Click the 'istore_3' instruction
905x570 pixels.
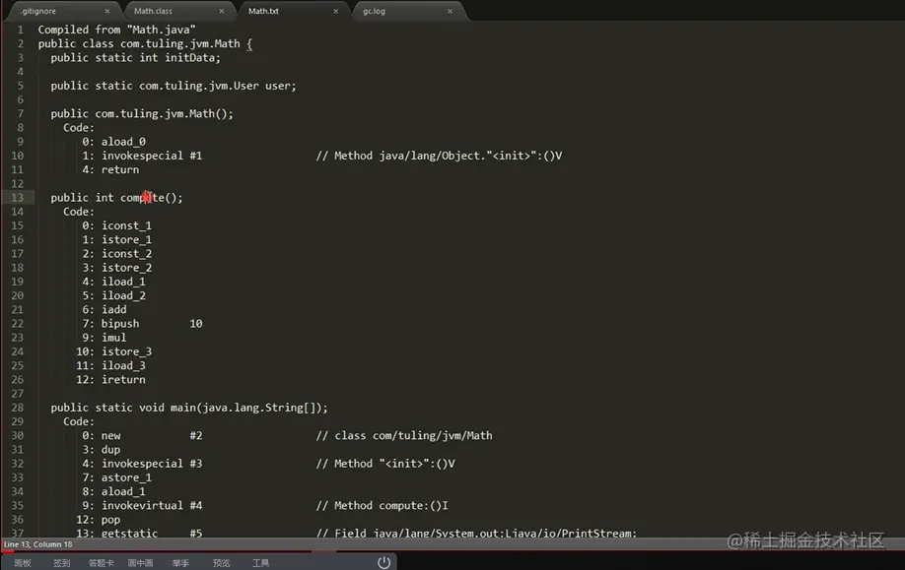[x=126, y=351]
